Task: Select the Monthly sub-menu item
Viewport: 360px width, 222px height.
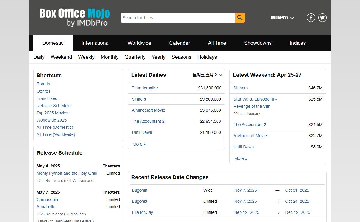Action: point(109,57)
